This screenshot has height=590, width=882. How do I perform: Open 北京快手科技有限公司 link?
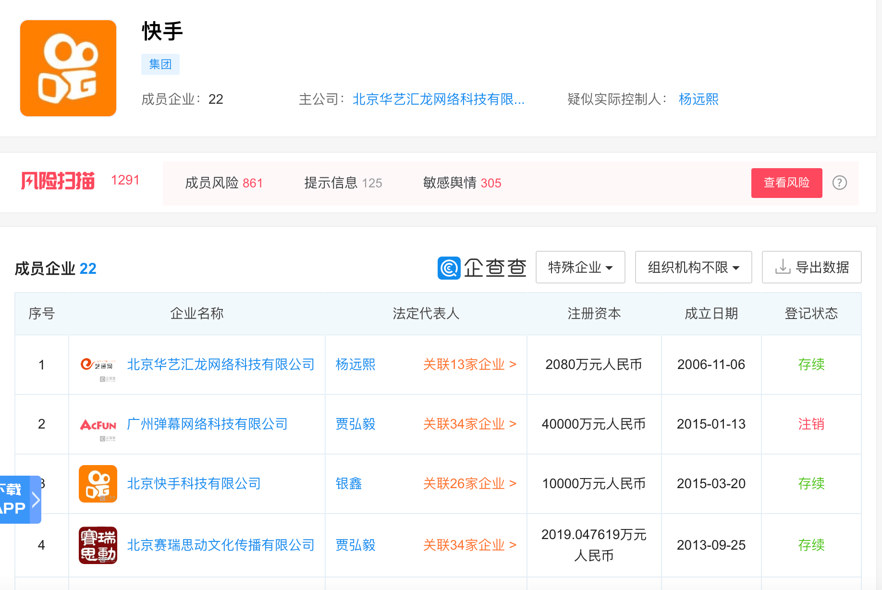[x=194, y=484]
